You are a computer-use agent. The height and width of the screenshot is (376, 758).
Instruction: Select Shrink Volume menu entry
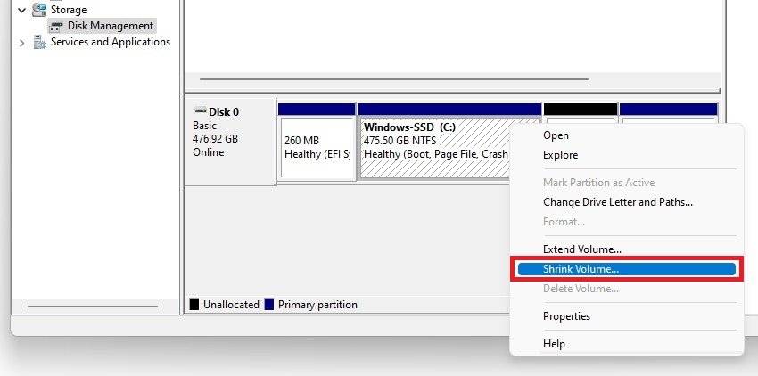pos(627,269)
